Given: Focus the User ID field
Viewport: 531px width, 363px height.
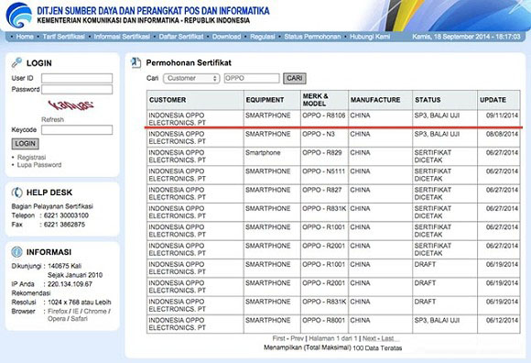Looking at the screenshot, I should pos(77,78).
